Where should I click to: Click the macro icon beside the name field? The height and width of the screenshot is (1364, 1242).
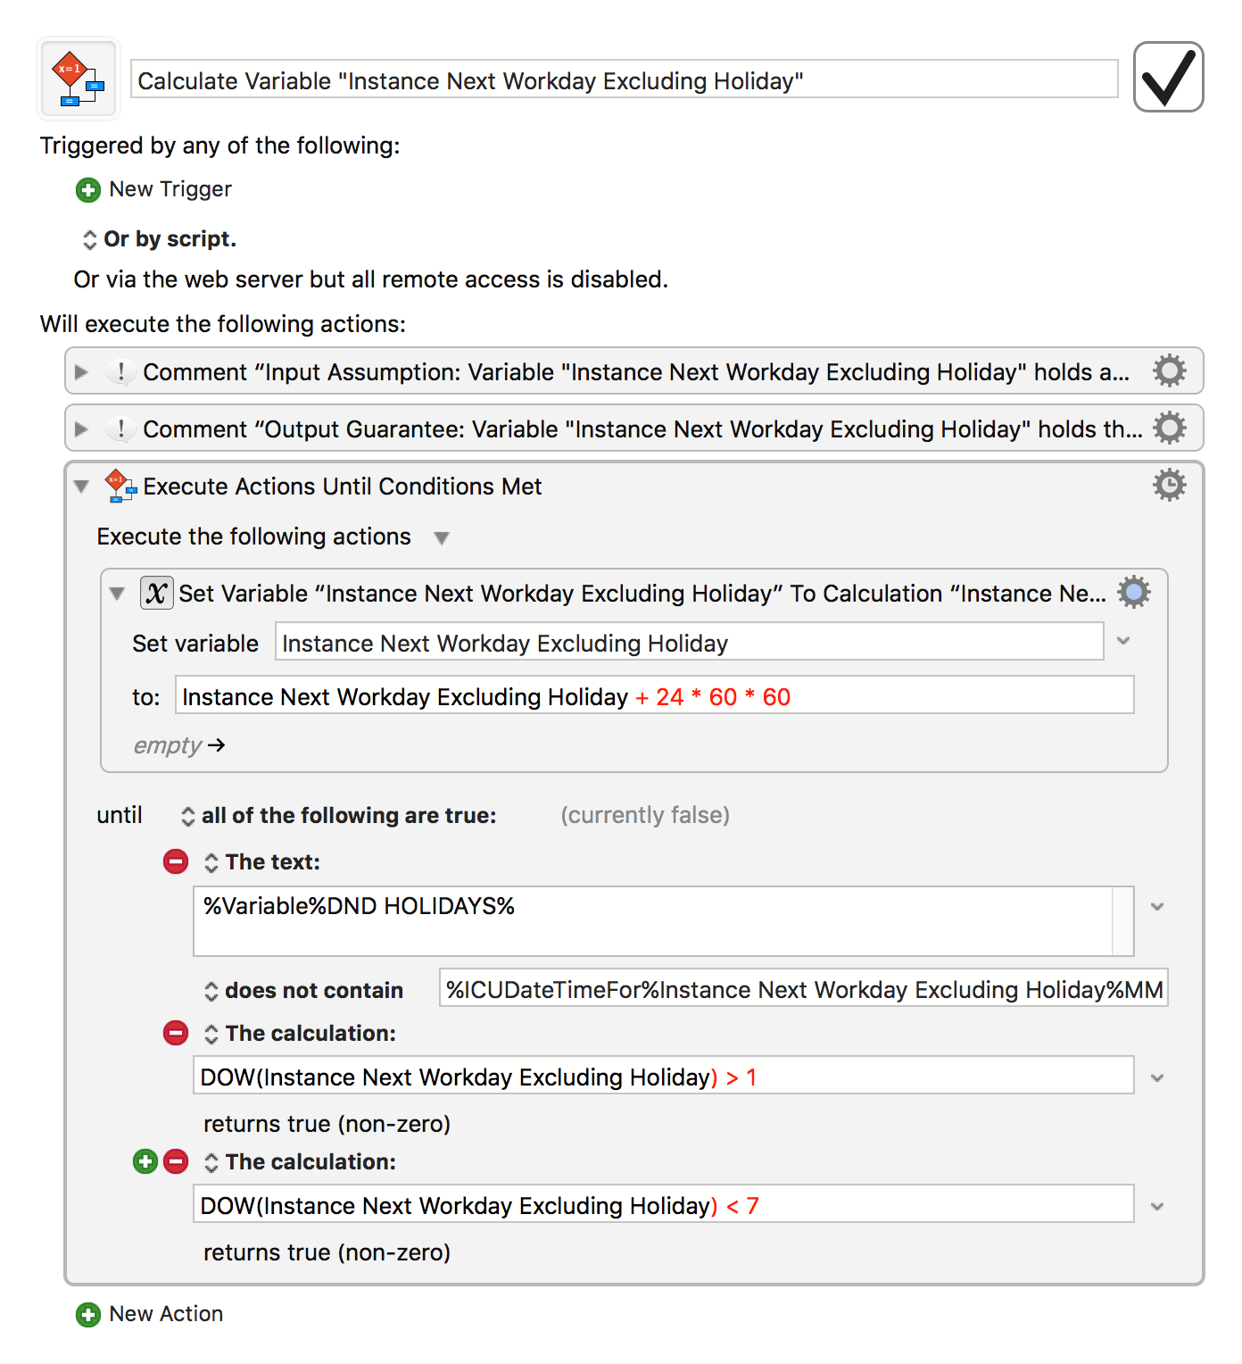click(79, 79)
